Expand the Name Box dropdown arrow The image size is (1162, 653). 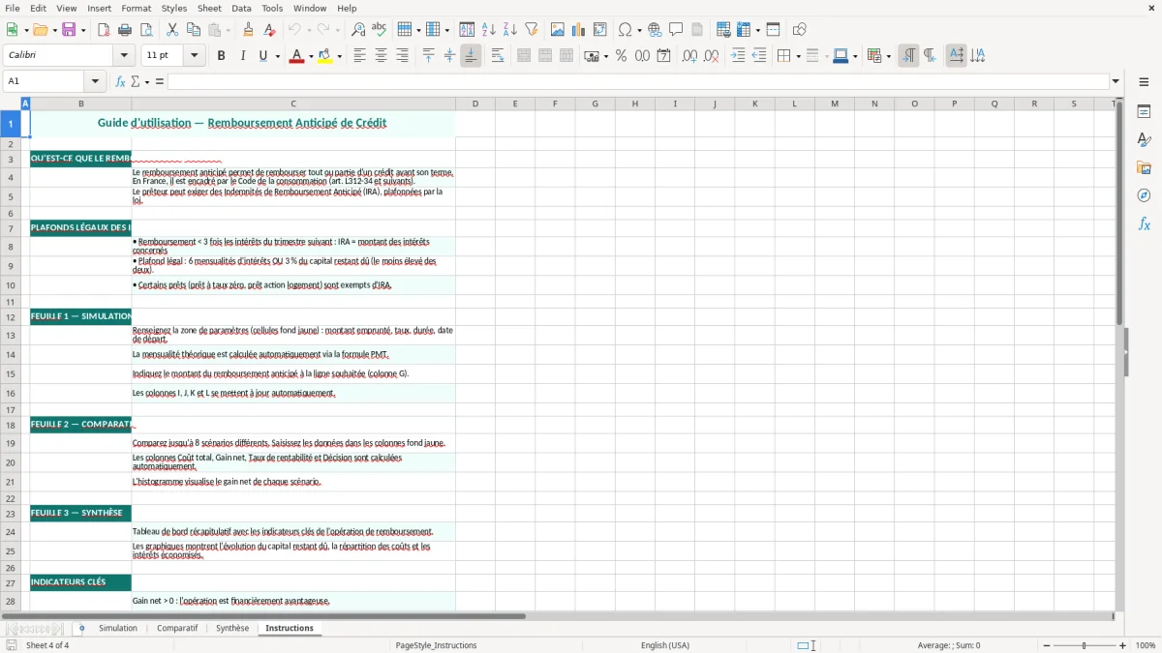point(95,81)
